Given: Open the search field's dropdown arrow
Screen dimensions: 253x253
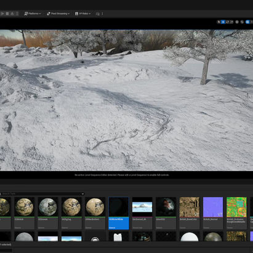Looking at the screenshot, I should pos(82,194).
